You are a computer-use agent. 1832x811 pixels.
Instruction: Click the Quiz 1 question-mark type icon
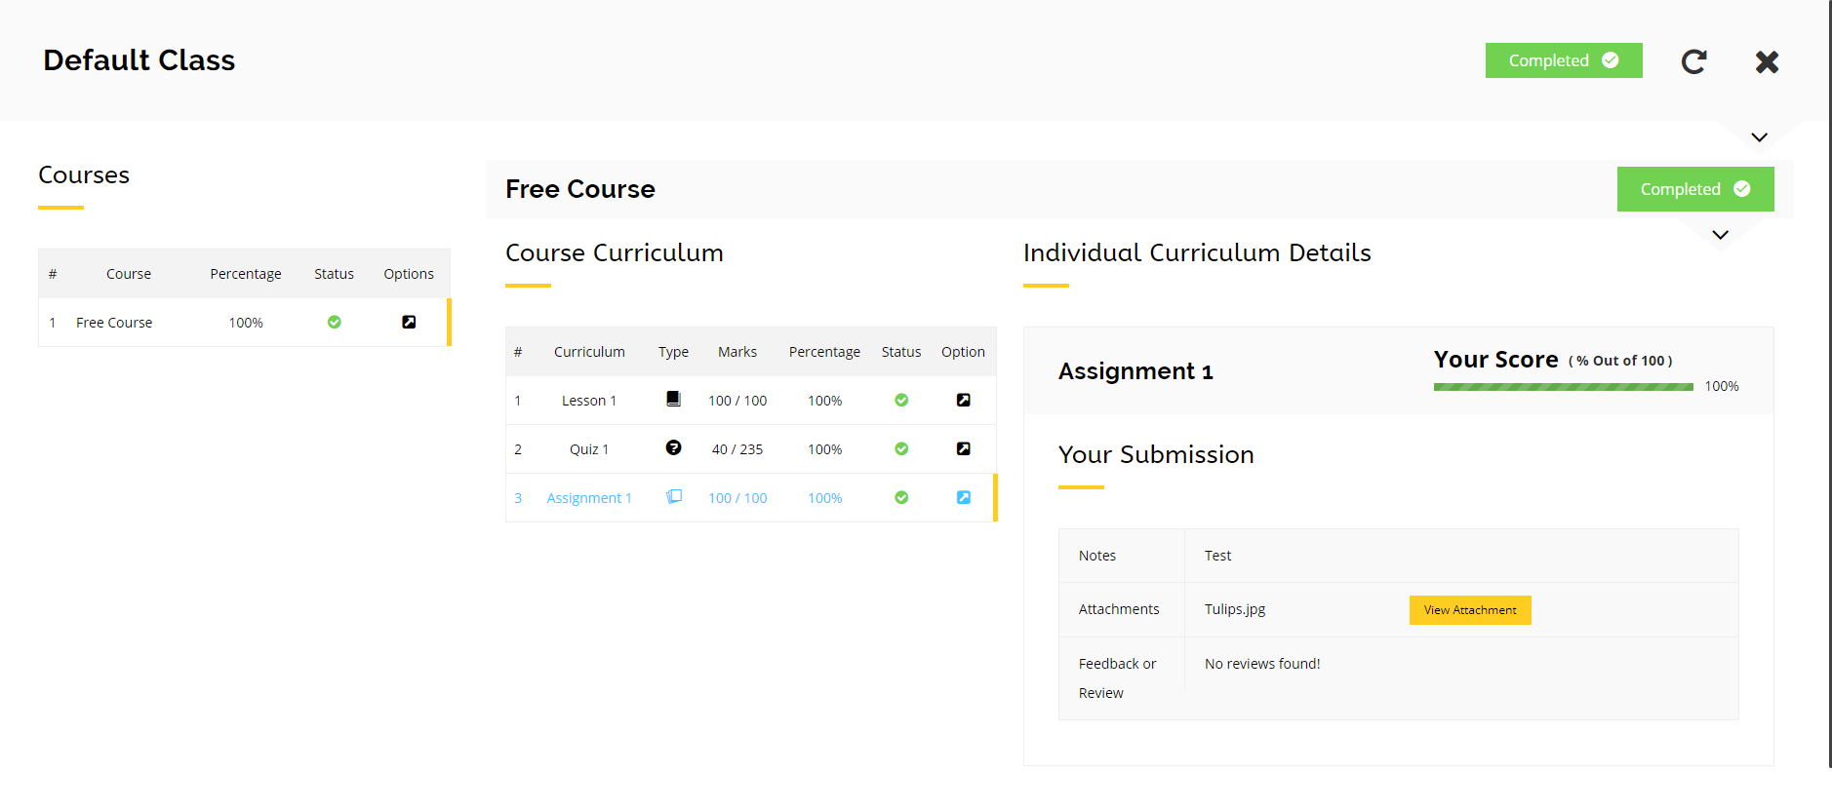pos(673,447)
